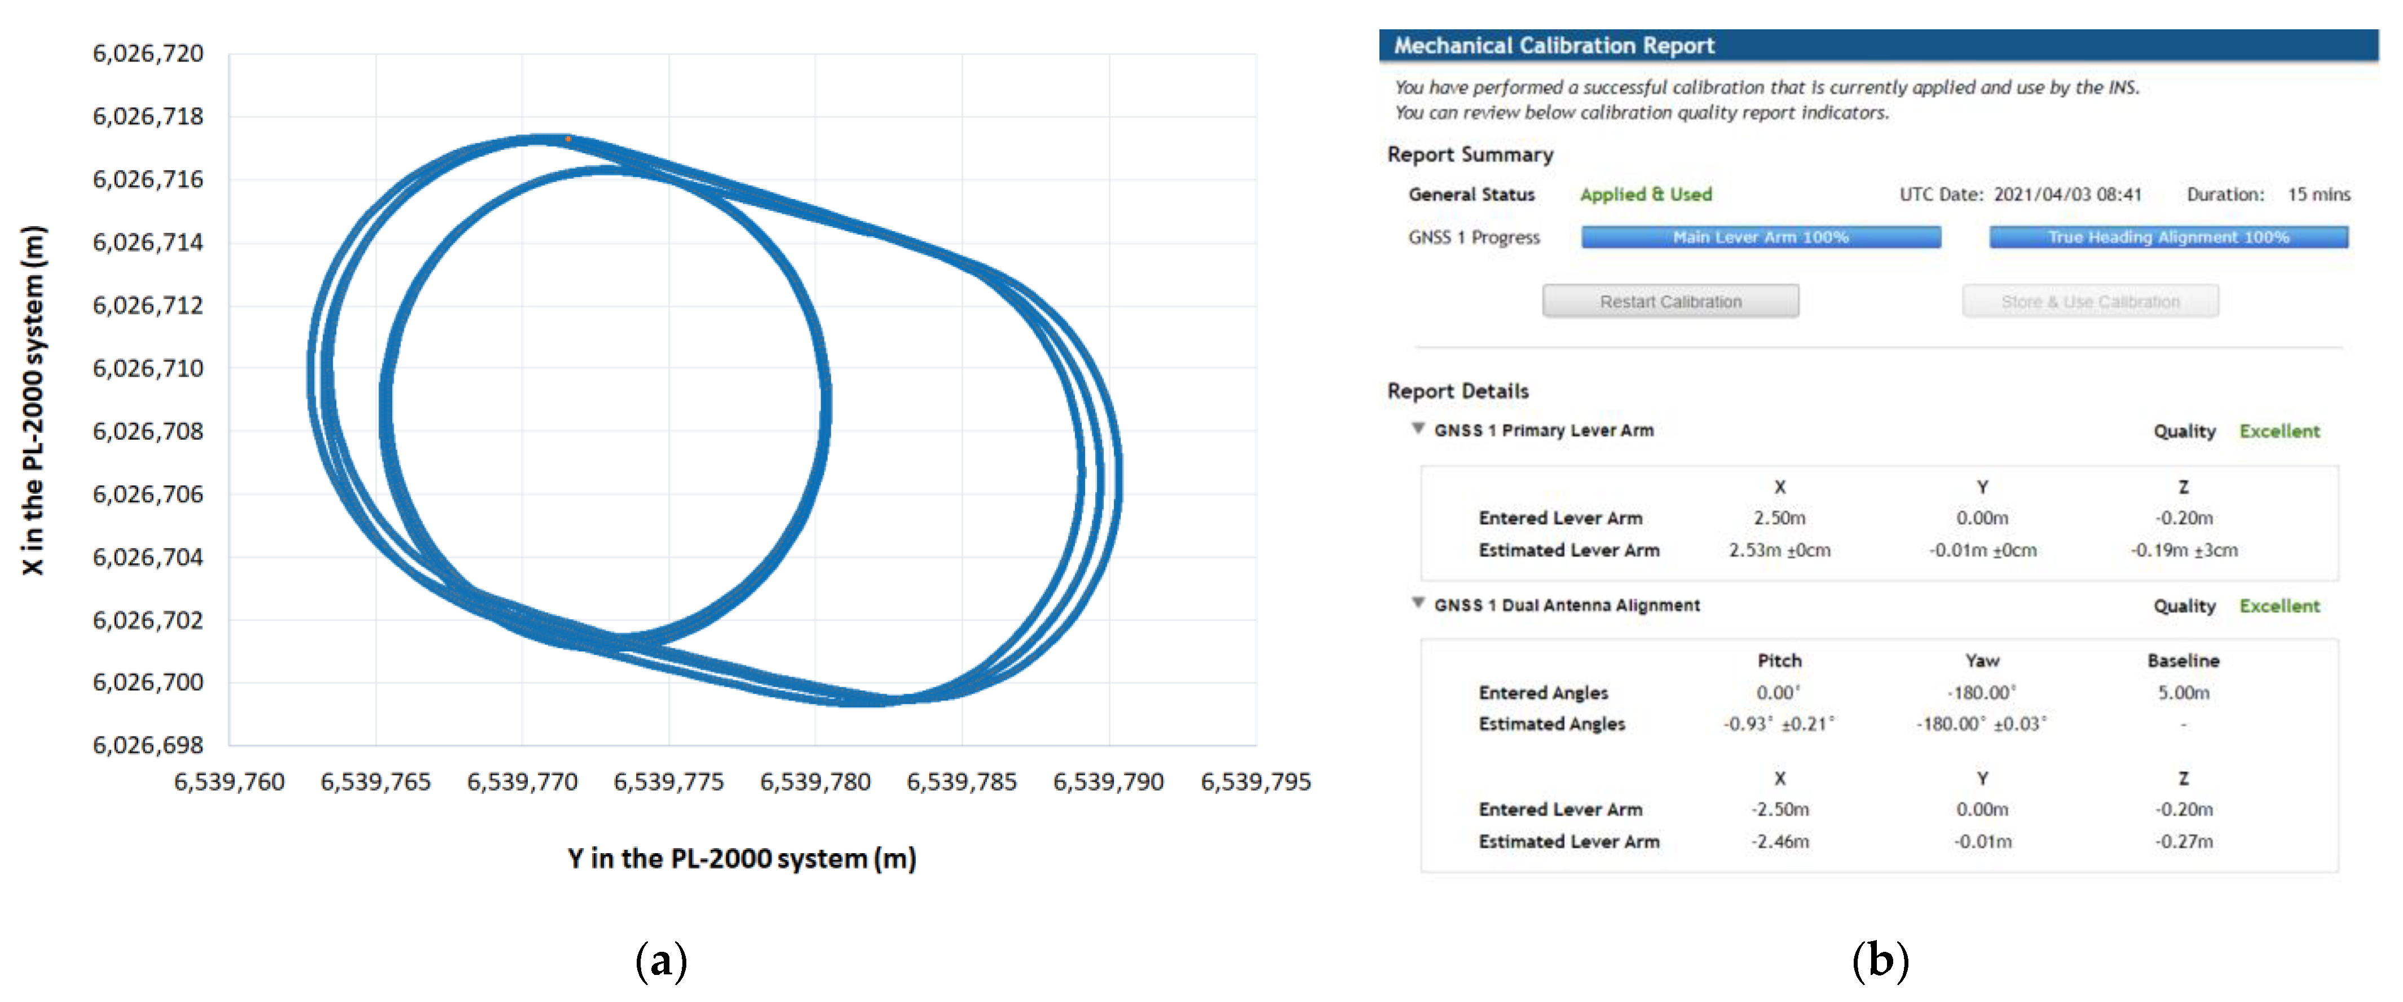Collapse the GNSS 1 Primary Lever Arm section

point(1418,429)
